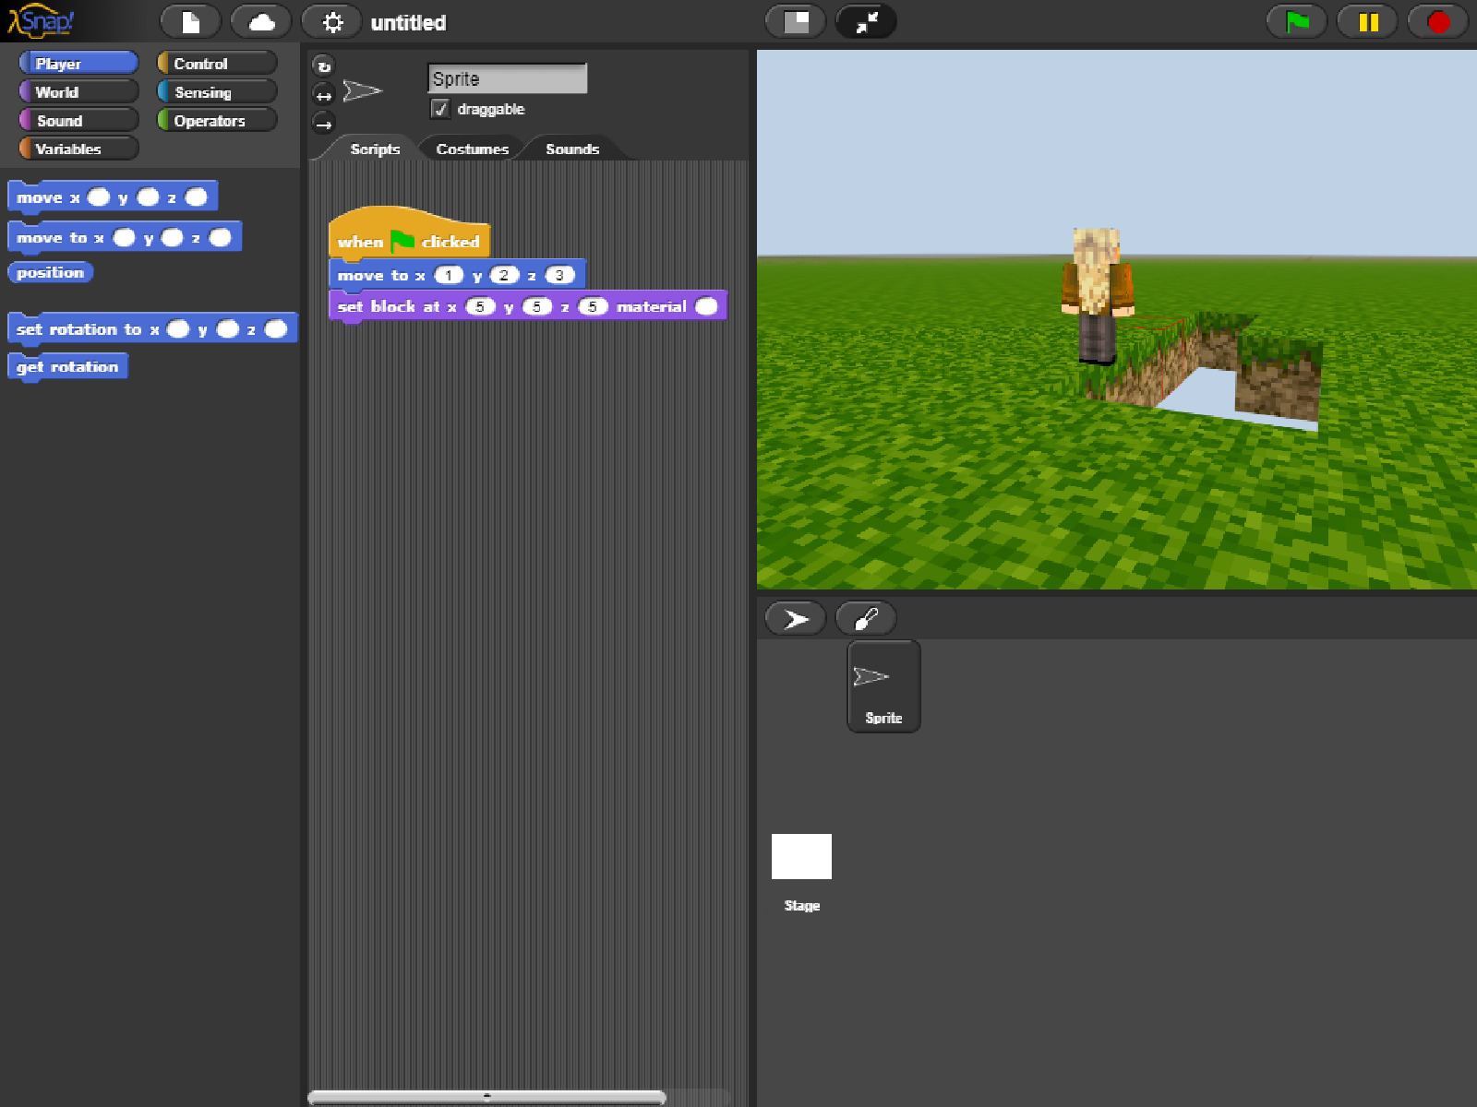
Task: Open the project file menu icon
Action: click(x=191, y=22)
